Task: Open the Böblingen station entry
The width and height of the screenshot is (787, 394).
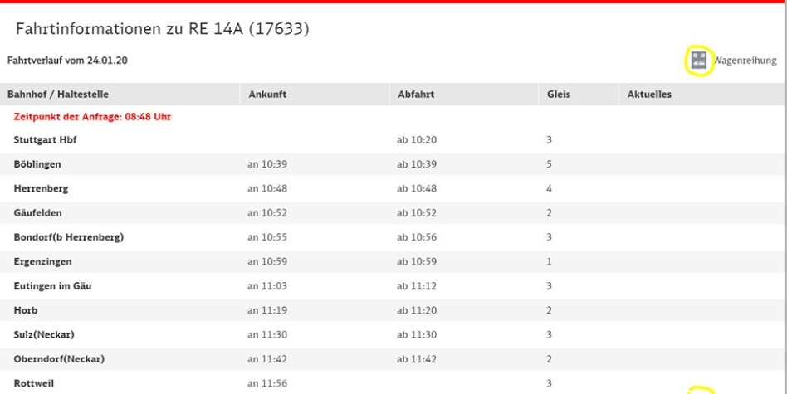Action: tap(37, 164)
